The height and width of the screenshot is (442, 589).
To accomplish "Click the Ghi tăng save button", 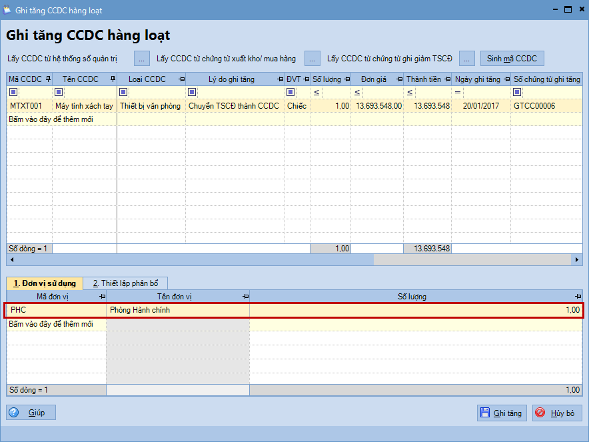I will [502, 413].
